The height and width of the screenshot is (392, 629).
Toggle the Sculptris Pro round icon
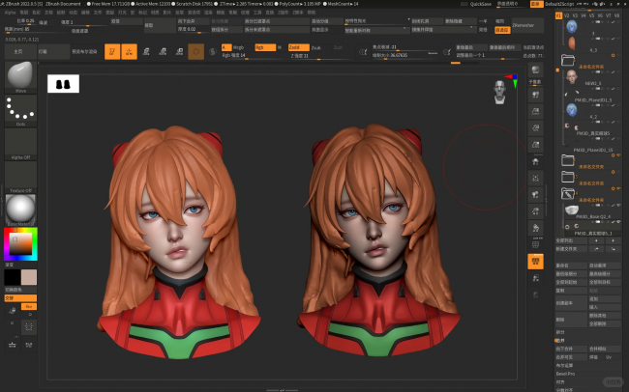click(213, 51)
